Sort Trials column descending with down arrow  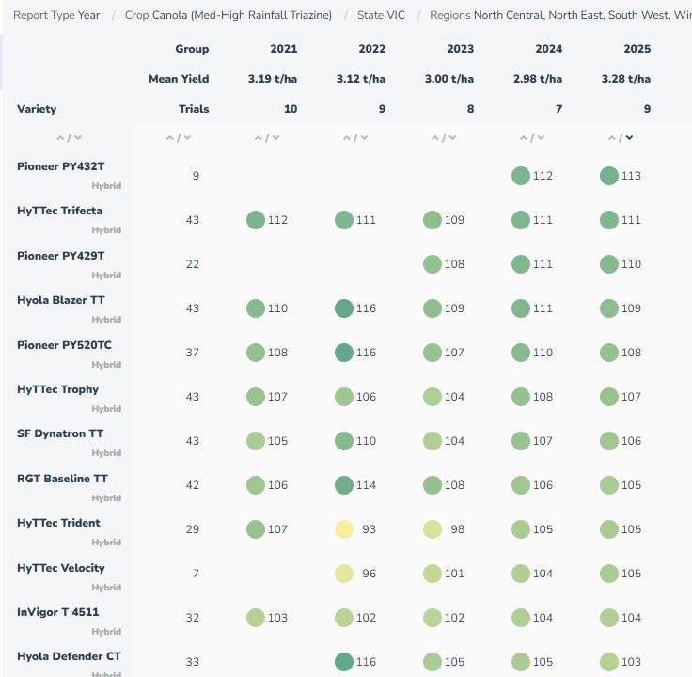pyautogui.click(x=187, y=138)
